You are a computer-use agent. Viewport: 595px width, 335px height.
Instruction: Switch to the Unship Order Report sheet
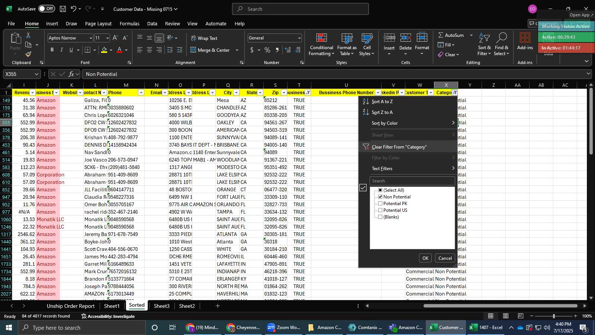(71, 306)
